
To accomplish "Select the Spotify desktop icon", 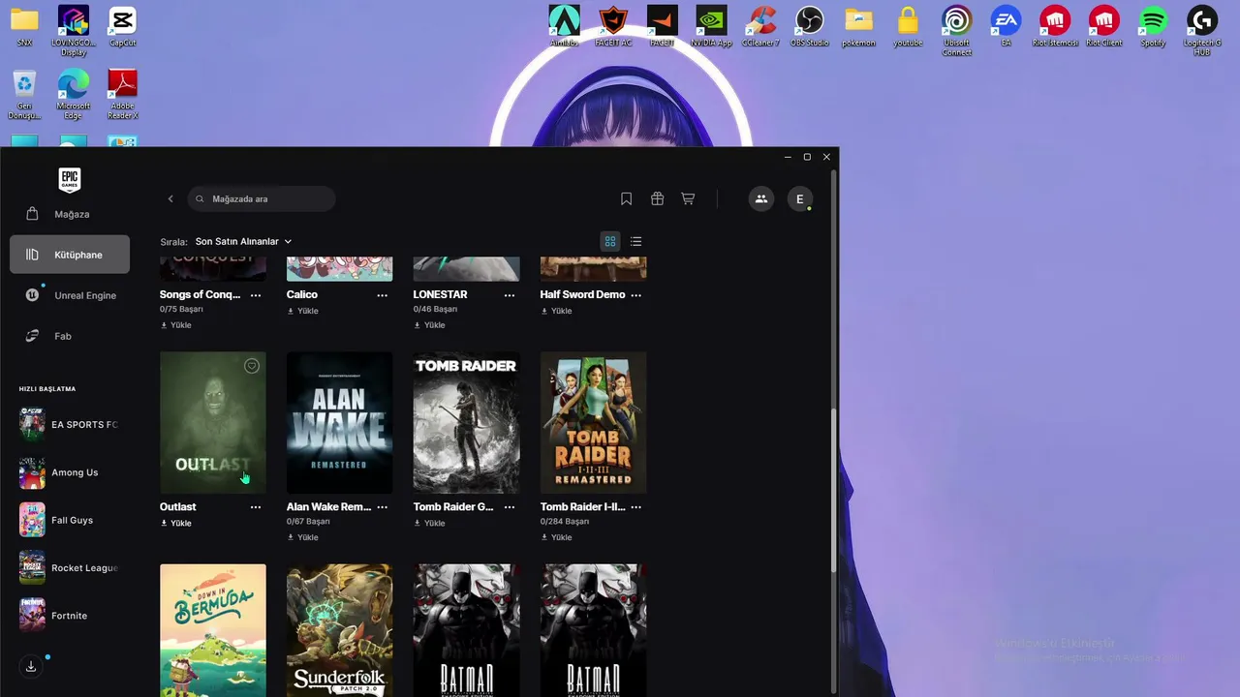I will click(1153, 26).
